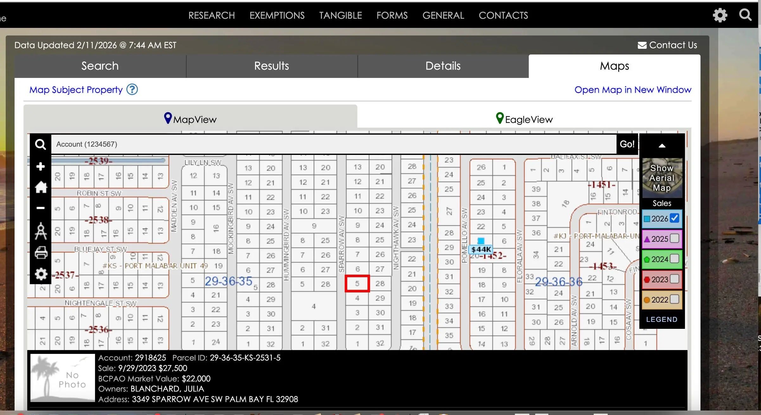Screen dimensions: 761x415
Task: Click the map home extent icon
Action: 41,187
